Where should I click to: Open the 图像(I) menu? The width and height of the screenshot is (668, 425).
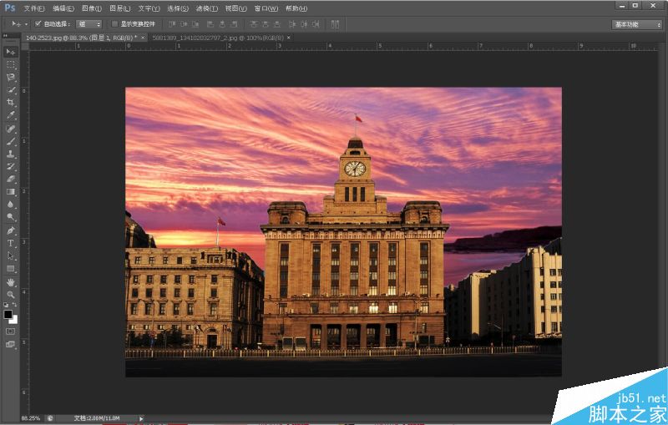coord(92,8)
